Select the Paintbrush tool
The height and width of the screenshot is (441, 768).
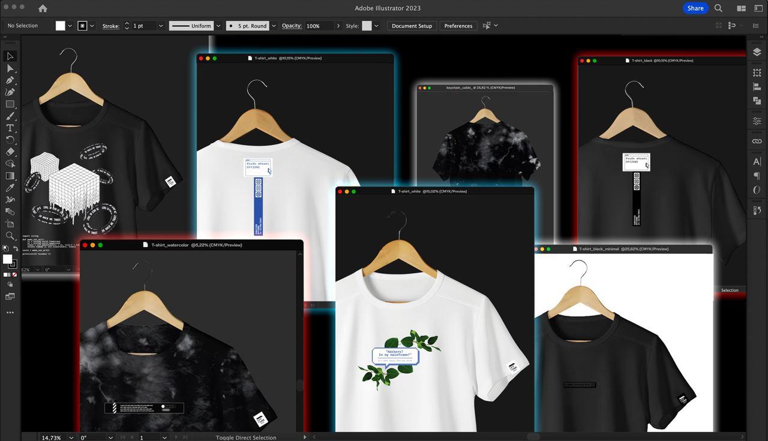(x=10, y=116)
